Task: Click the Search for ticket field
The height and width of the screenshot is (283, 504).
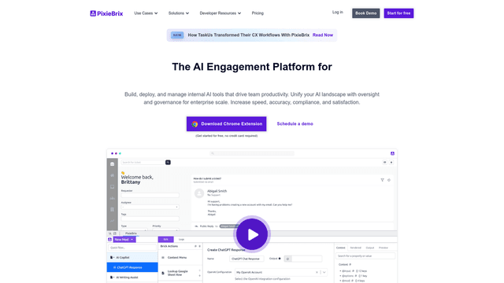Action: (x=143, y=163)
